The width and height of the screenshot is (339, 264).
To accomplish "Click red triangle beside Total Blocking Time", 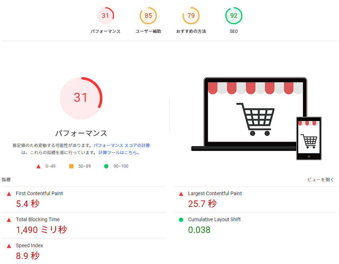I will (9, 220).
